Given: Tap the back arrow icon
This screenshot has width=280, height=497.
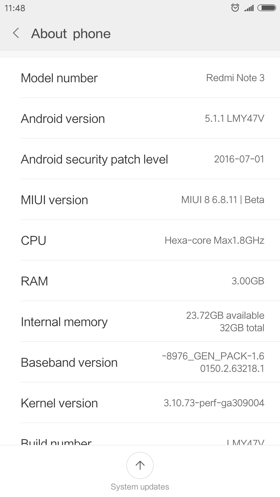Looking at the screenshot, I should [x=16, y=33].
